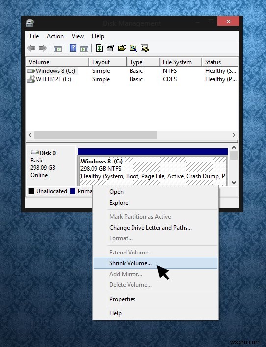Viewport: 266px width, 347px height.
Task: Click the Disk 0 drive icon
Action: coord(35,152)
